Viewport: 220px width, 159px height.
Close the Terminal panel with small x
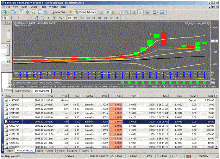(x=2, y=95)
